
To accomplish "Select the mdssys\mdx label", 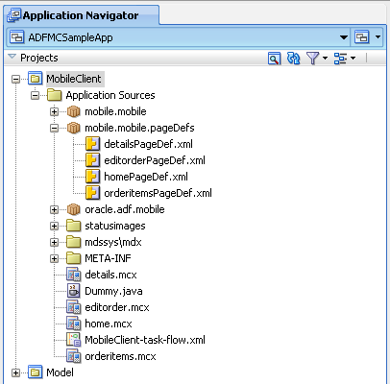I will [x=113, y=242].
